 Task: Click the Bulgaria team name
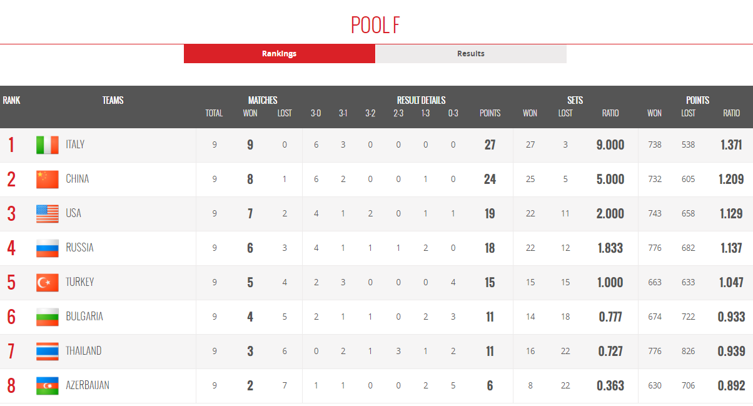pyautogui.click(x=84, y=317)
